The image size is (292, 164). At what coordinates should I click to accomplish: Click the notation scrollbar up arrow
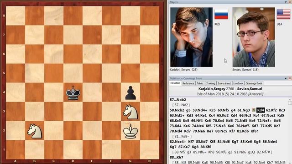[x=290, y=99]
